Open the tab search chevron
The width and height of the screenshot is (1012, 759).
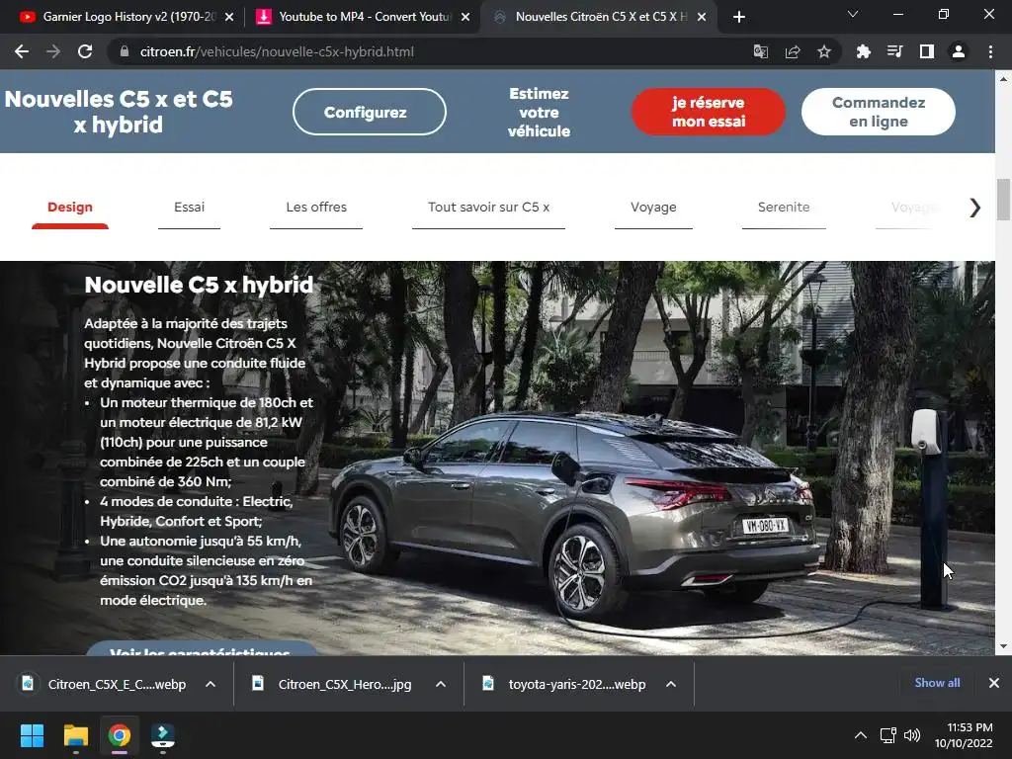[x=853, y=14]
